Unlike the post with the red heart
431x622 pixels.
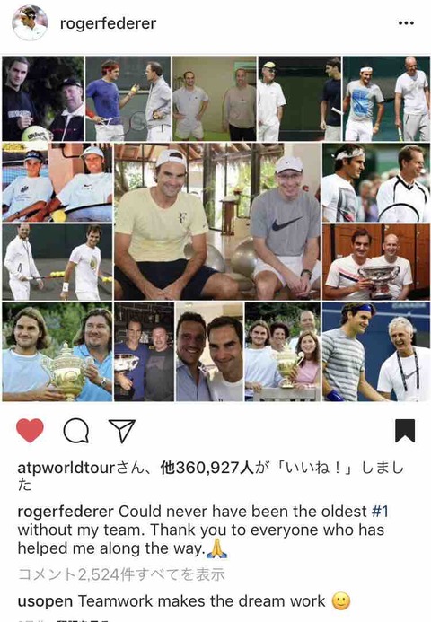(30, 431)
